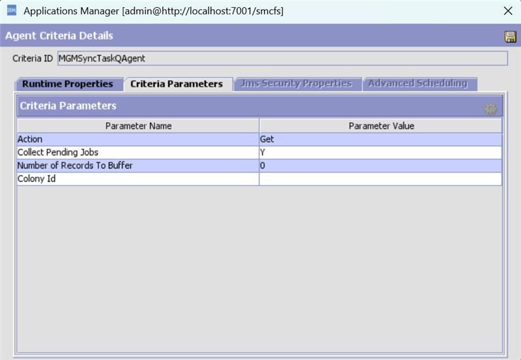Edit the Number of Records To Buffer value
The image size is (521, 360).
[x=381, y=166]
